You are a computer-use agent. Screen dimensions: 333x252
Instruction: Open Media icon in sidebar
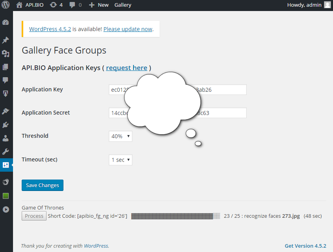(6, 54)
